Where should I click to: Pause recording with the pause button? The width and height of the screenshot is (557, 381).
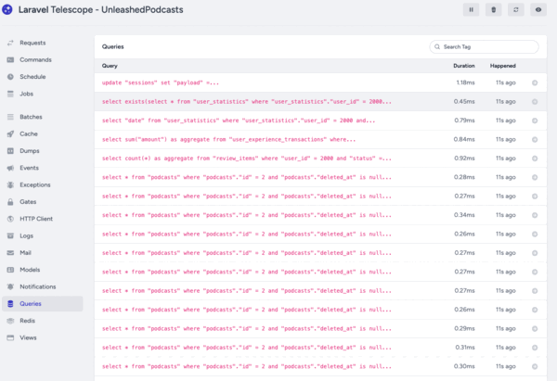pos(471,9)
